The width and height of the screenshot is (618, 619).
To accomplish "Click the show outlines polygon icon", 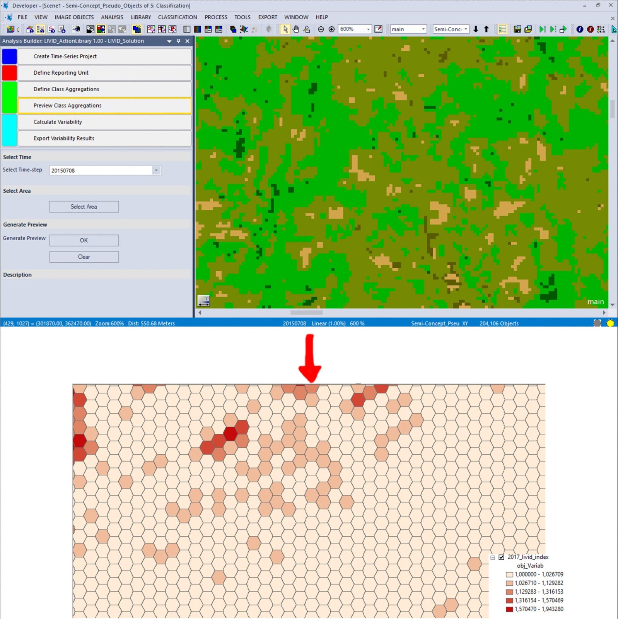I will [151, 29].
